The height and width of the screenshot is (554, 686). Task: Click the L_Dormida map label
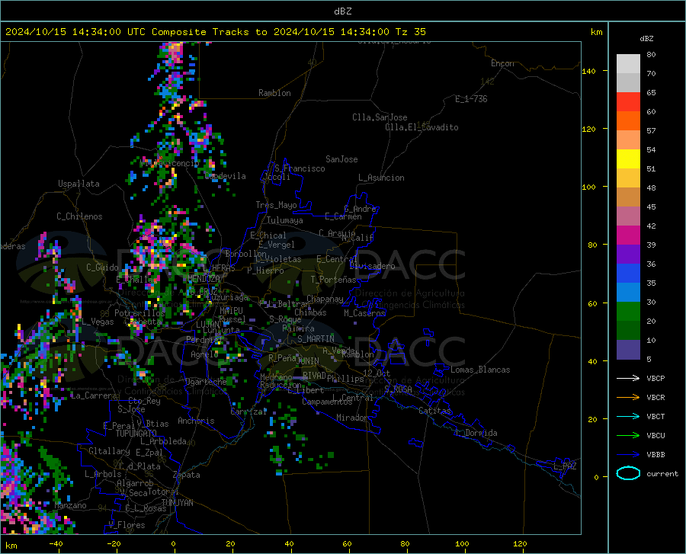coord(477,433)
